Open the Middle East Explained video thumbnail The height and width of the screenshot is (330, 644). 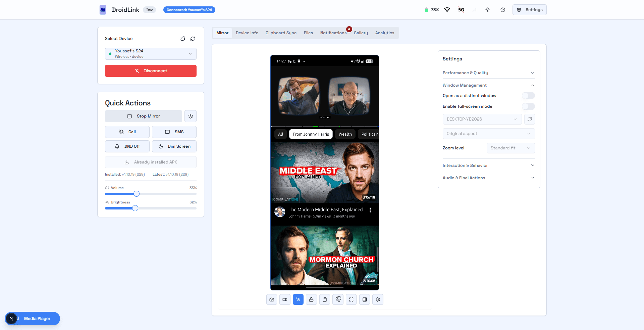click(325, 172)
